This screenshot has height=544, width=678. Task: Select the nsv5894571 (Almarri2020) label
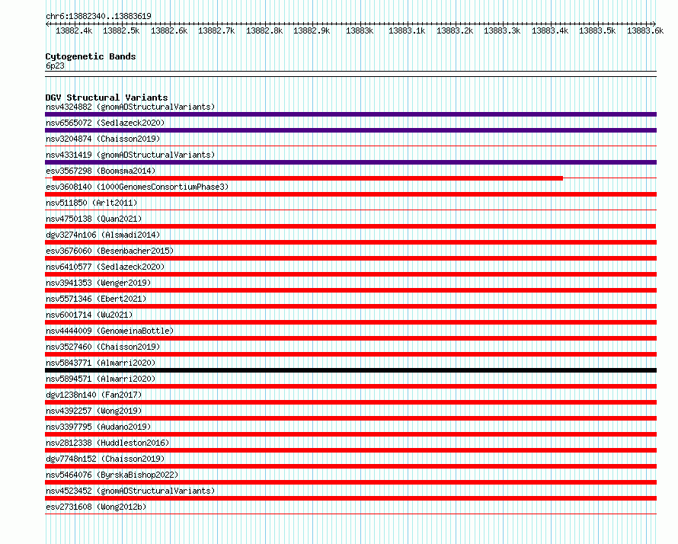coord(101,379)
